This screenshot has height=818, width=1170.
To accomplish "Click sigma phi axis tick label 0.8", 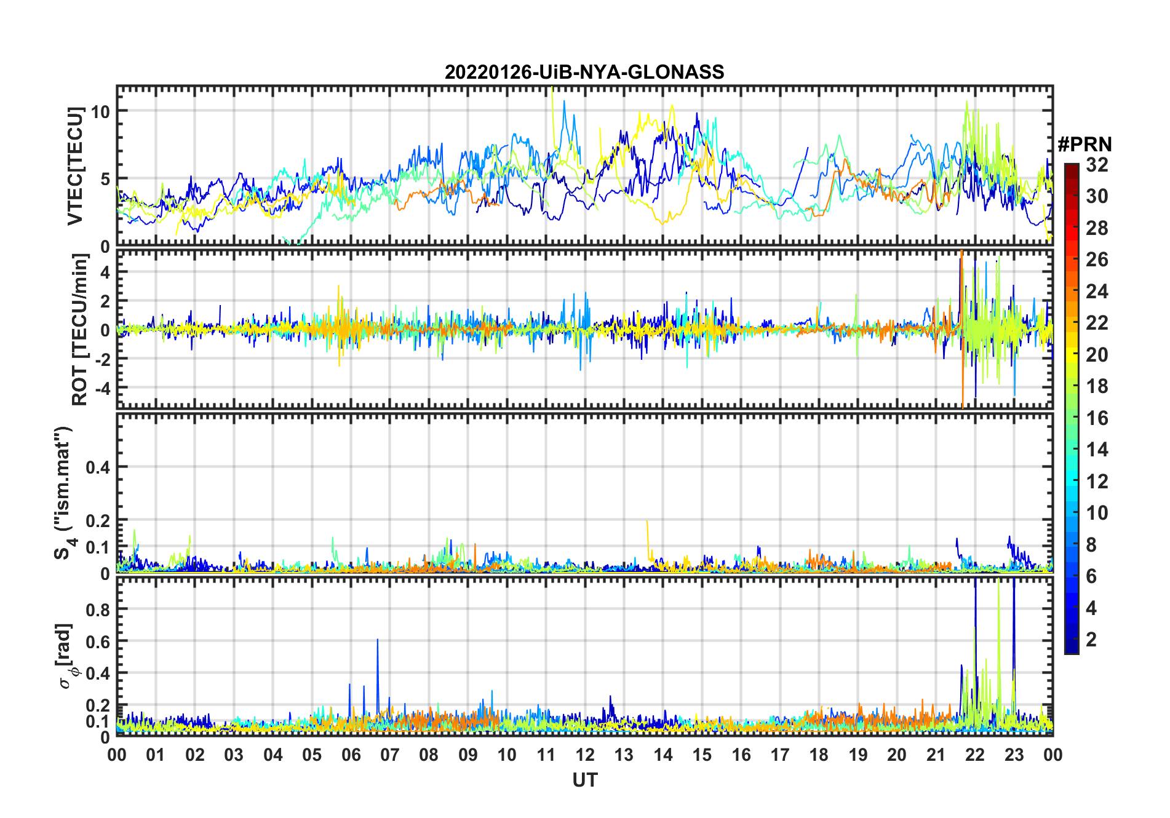I will pos(98,610).
